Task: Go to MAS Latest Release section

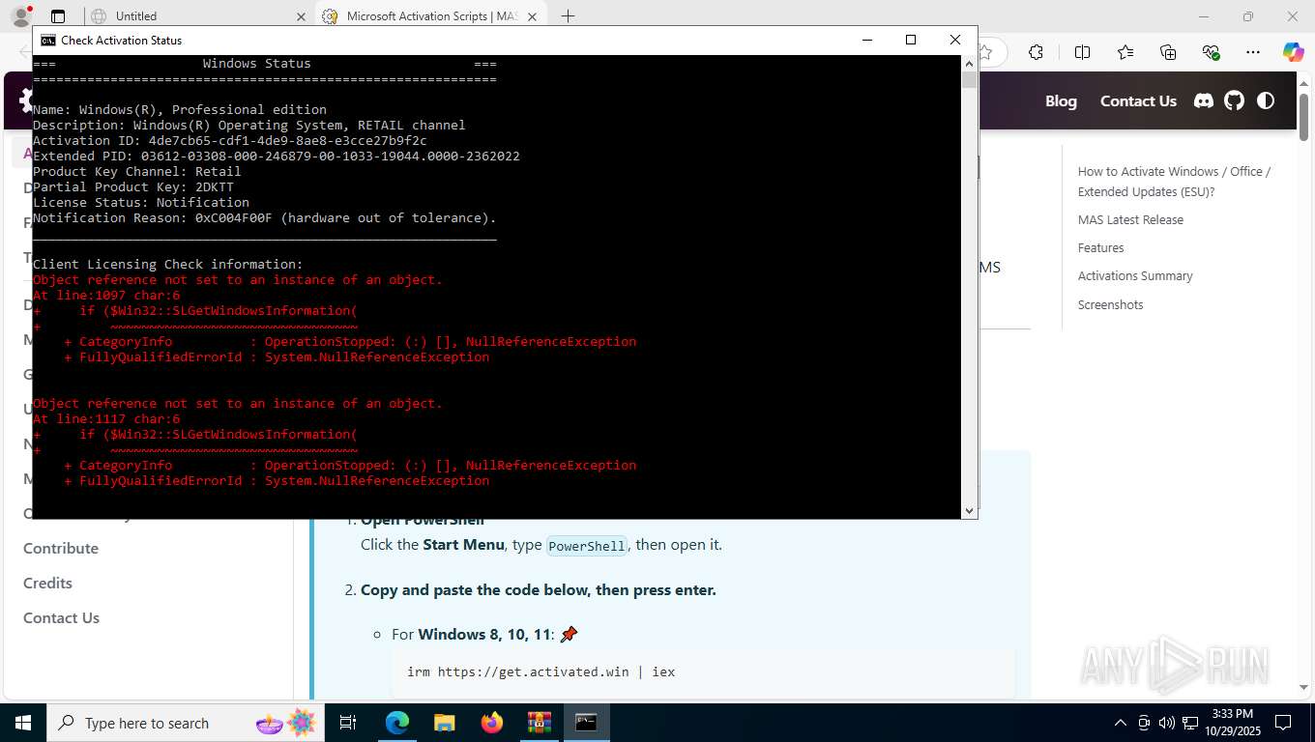Action: (x=1130, y=219)
